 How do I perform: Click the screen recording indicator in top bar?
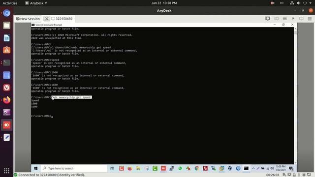[x=272, y=3]
